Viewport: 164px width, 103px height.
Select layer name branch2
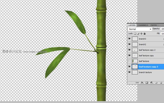(x=142, y=44)
